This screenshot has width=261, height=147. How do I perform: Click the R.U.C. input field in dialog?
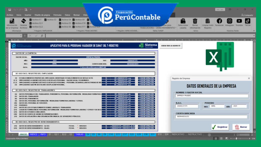[x=187, y=106]
